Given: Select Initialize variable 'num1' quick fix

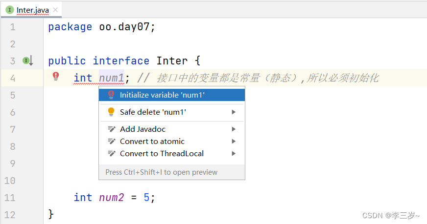Looking at the screenshot, I should [162, 95].
